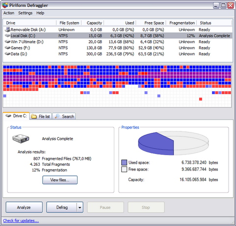Click the Free space white color swatch
This screenshot has width=236, height=226.
124,169
